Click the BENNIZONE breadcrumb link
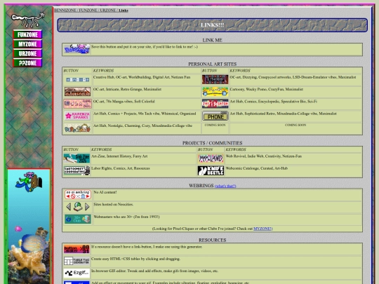Image resolution: width=379 pixels, height=284 pixels. pos(65,10)
